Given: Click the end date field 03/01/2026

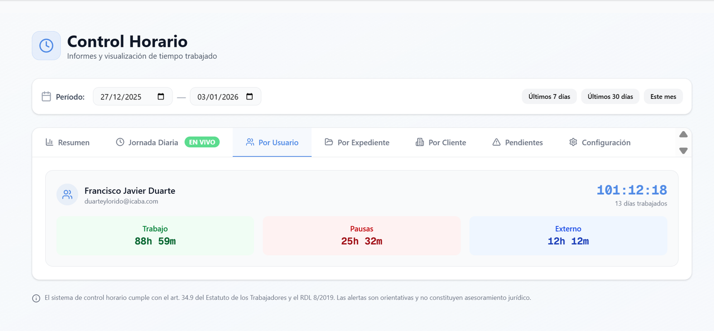Looking at the screenshot, I should [x=225, y=97].
